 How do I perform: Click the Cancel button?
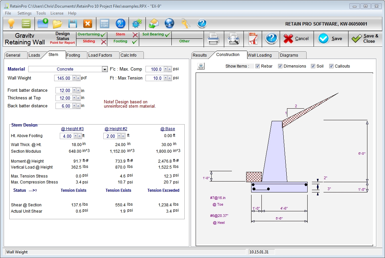click(296, 39)
